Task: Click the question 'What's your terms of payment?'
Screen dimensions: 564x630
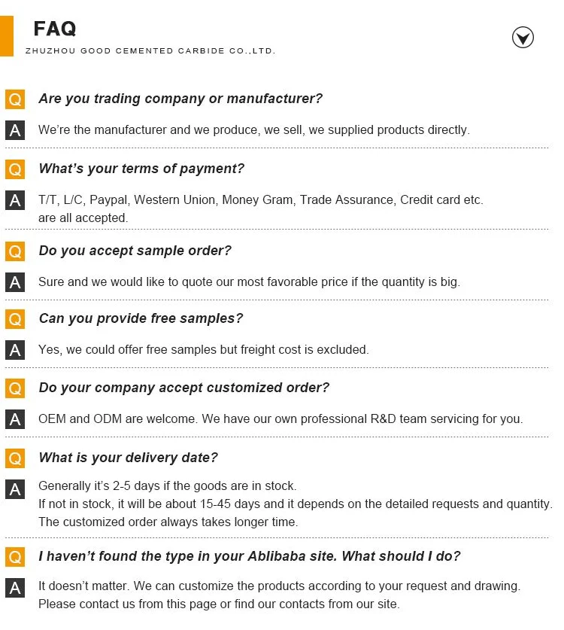Action: [141, 169]
